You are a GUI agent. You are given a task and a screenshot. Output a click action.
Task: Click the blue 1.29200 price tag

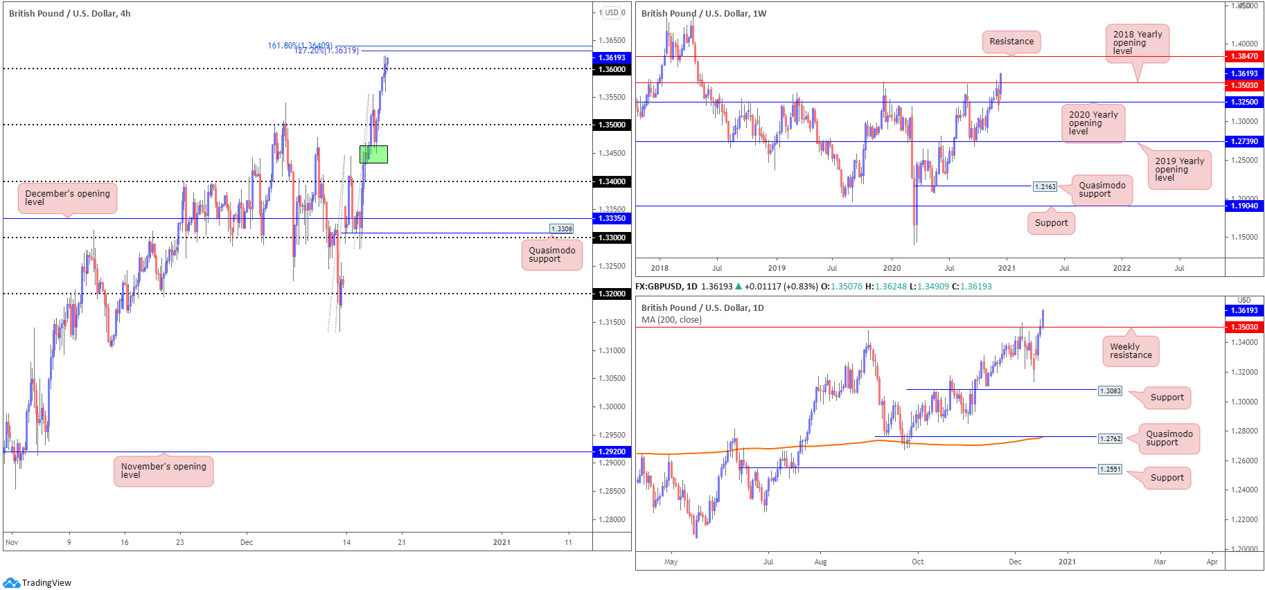tap(612, 452)
